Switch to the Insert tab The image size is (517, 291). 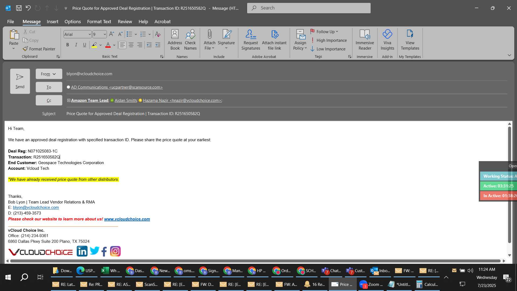(53, 22)
